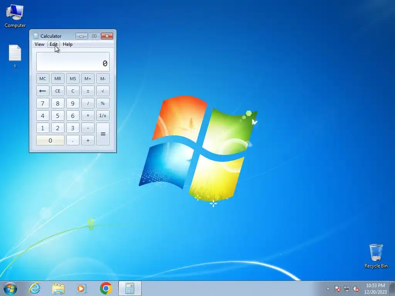This screenshot has width=395, height=296.
Task: Select the Recycle Bin desktop icon
Action: click(376, 256)
